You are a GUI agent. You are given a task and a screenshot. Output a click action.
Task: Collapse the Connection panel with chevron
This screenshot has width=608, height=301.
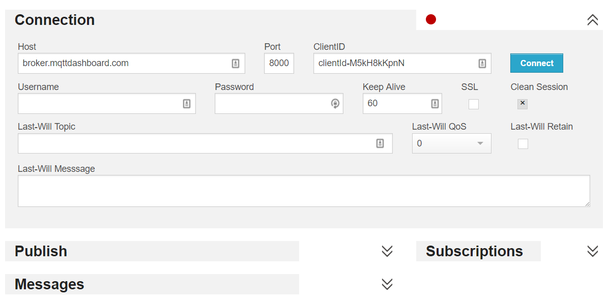[593, 20]
